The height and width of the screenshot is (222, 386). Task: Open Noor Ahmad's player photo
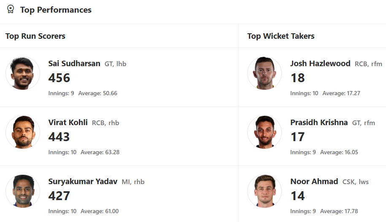click(265, 191)
